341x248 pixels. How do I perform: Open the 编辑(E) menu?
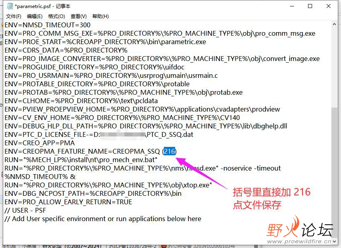point(35,16)
